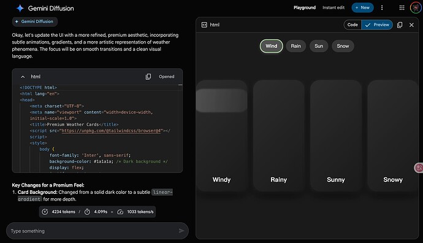This screenshot has height=243, width=423.
Task: Click the tokens per second speed icon
Action: click(120, 212)
